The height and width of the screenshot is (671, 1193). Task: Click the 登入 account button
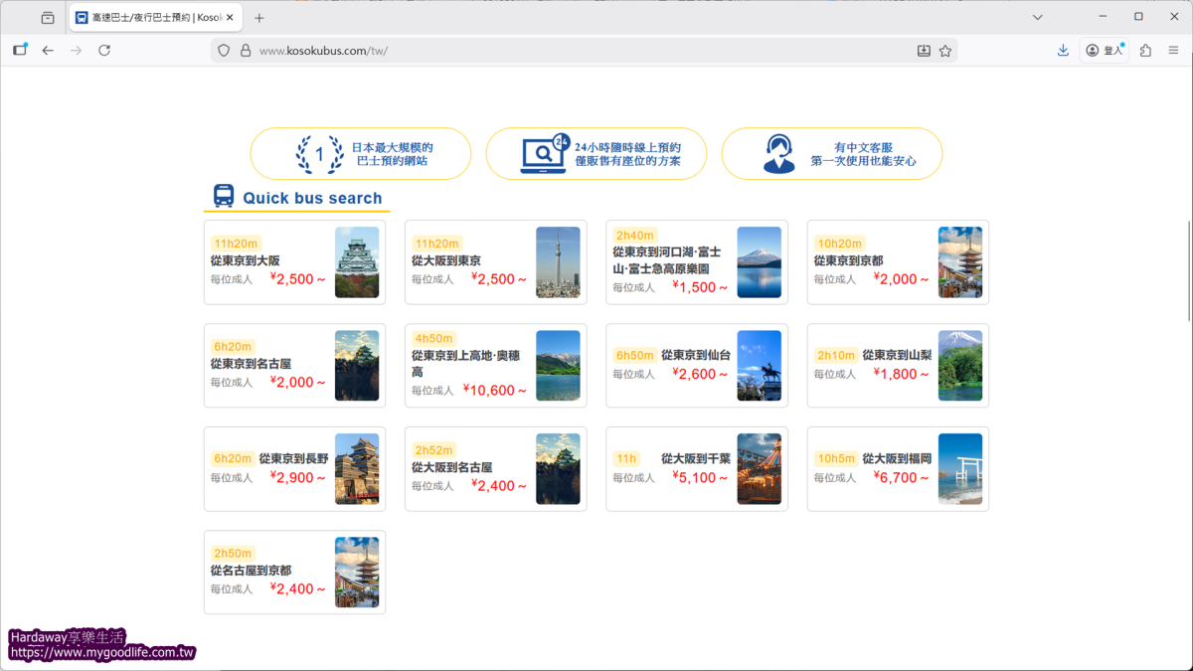point(1105,51)
